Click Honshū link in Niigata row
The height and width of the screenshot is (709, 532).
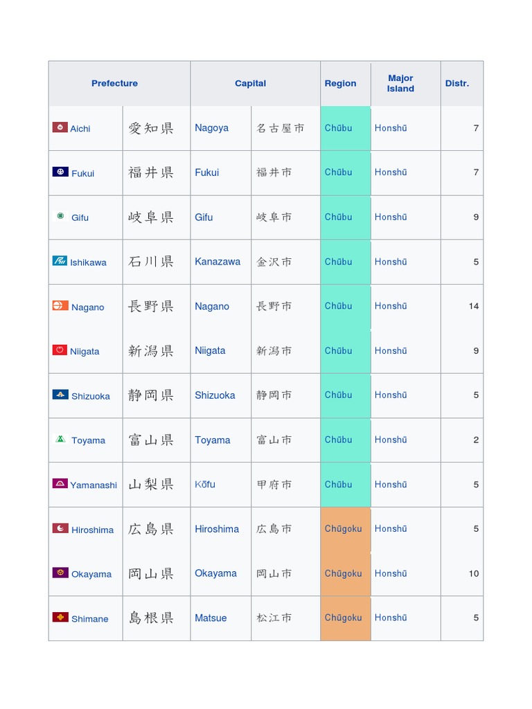(391, 350)
